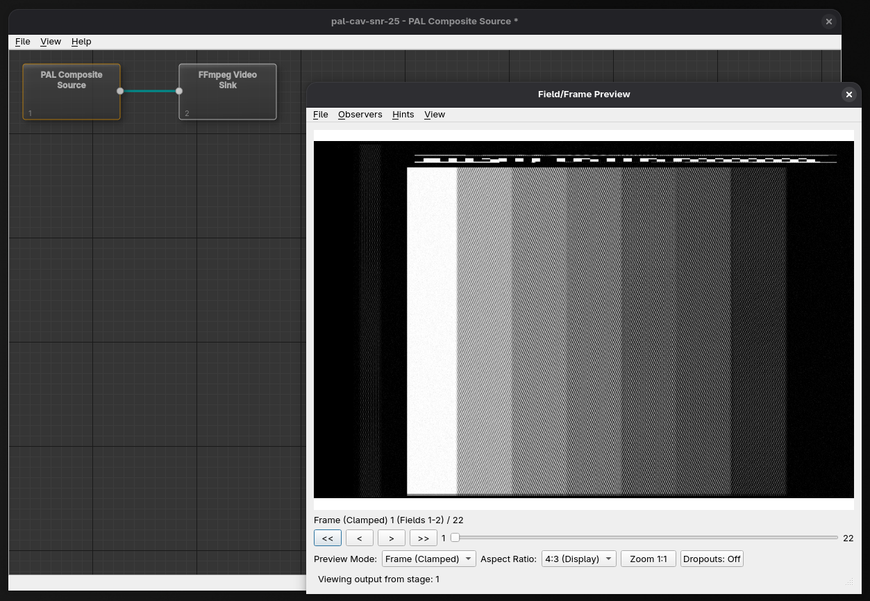Viewport: 870px width, 601px height.
Task: Open the main window File menu
Action: 23,42
